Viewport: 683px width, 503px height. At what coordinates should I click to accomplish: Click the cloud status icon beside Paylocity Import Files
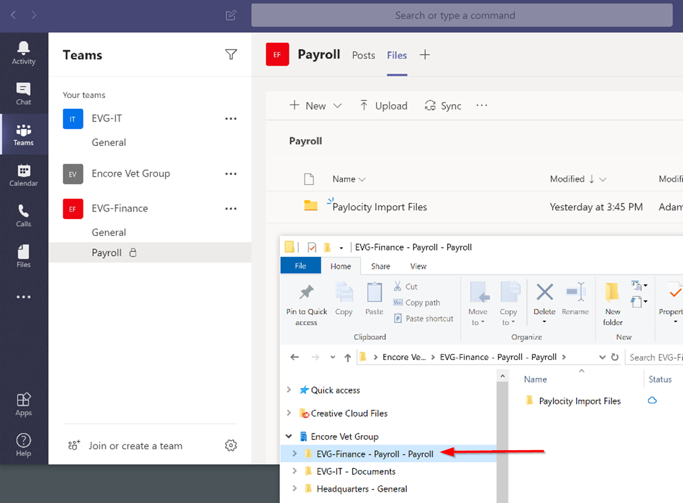[x=652, y=400]
